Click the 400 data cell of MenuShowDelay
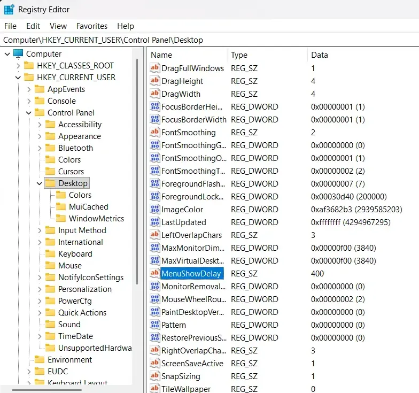The image size is (419, 393). tap(317, 274)
